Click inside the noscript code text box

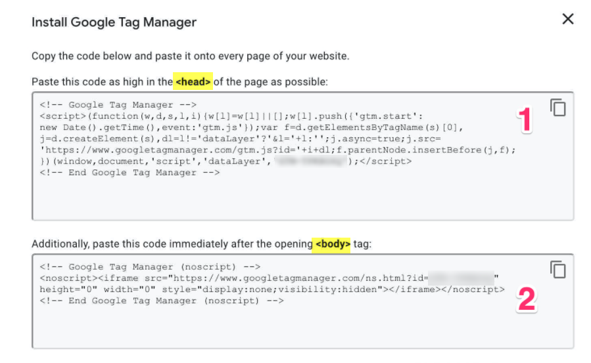pyautogui.click(x=302, y=301)
